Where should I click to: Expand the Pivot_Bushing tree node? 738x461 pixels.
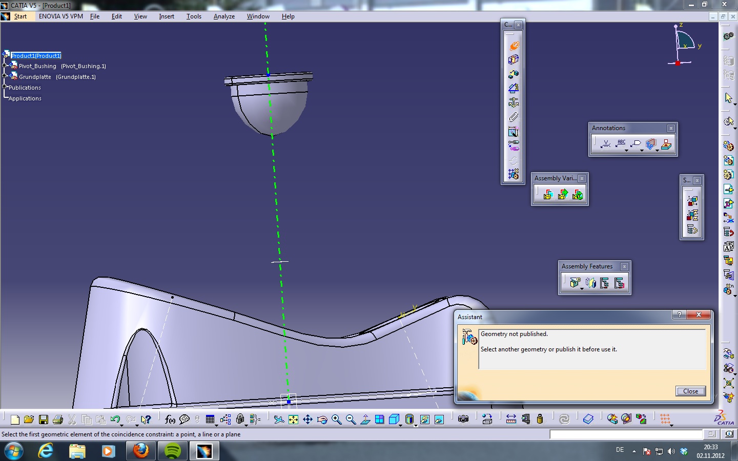click(x=5, y=66)
